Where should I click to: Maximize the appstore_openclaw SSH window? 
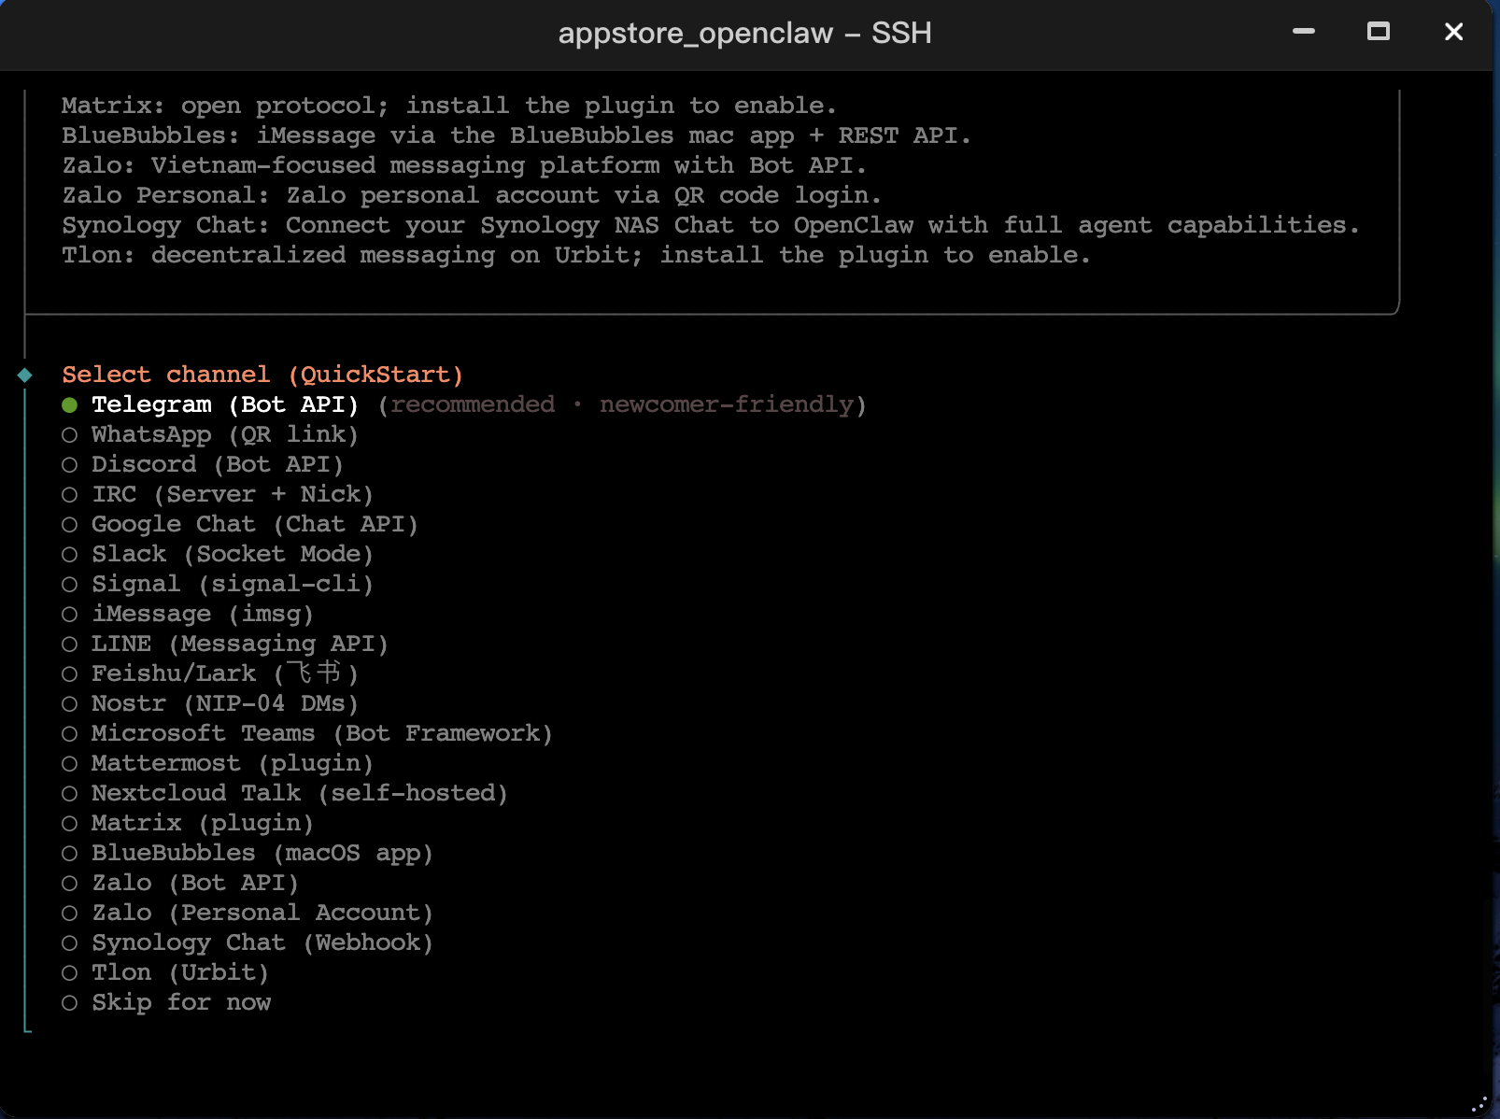(1379, 32)
